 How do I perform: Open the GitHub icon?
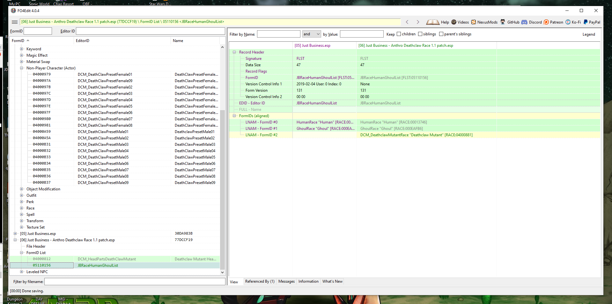(x=503, y=22)
